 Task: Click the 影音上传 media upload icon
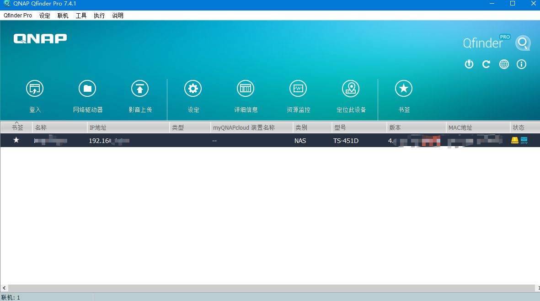(140, 89)
